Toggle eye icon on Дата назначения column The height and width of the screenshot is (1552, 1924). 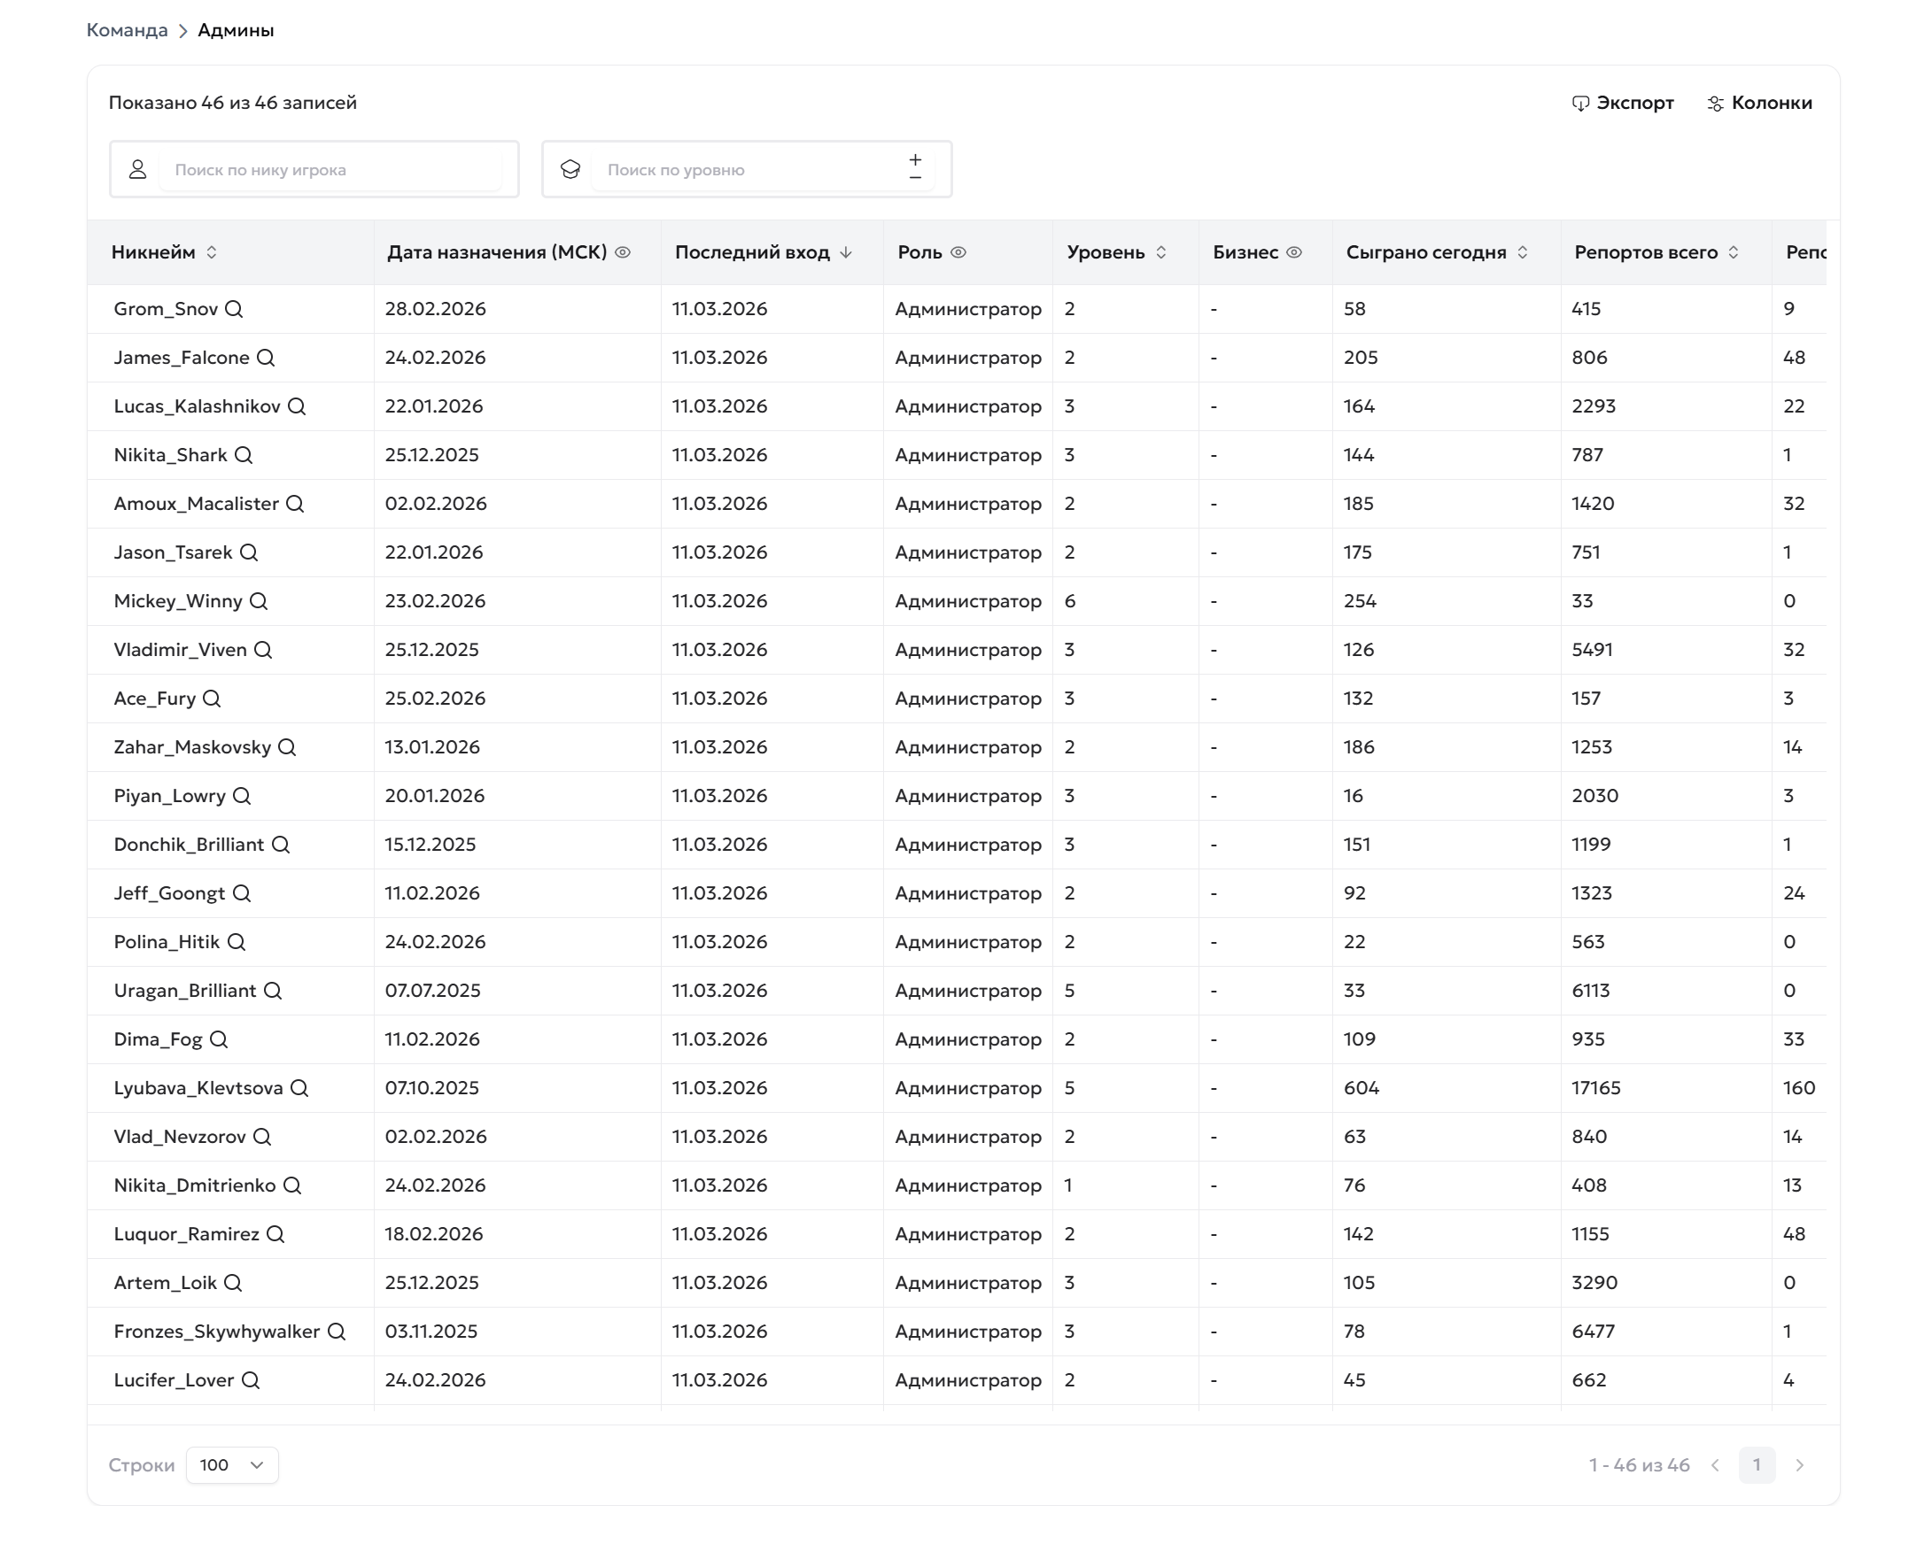[624, 253]
